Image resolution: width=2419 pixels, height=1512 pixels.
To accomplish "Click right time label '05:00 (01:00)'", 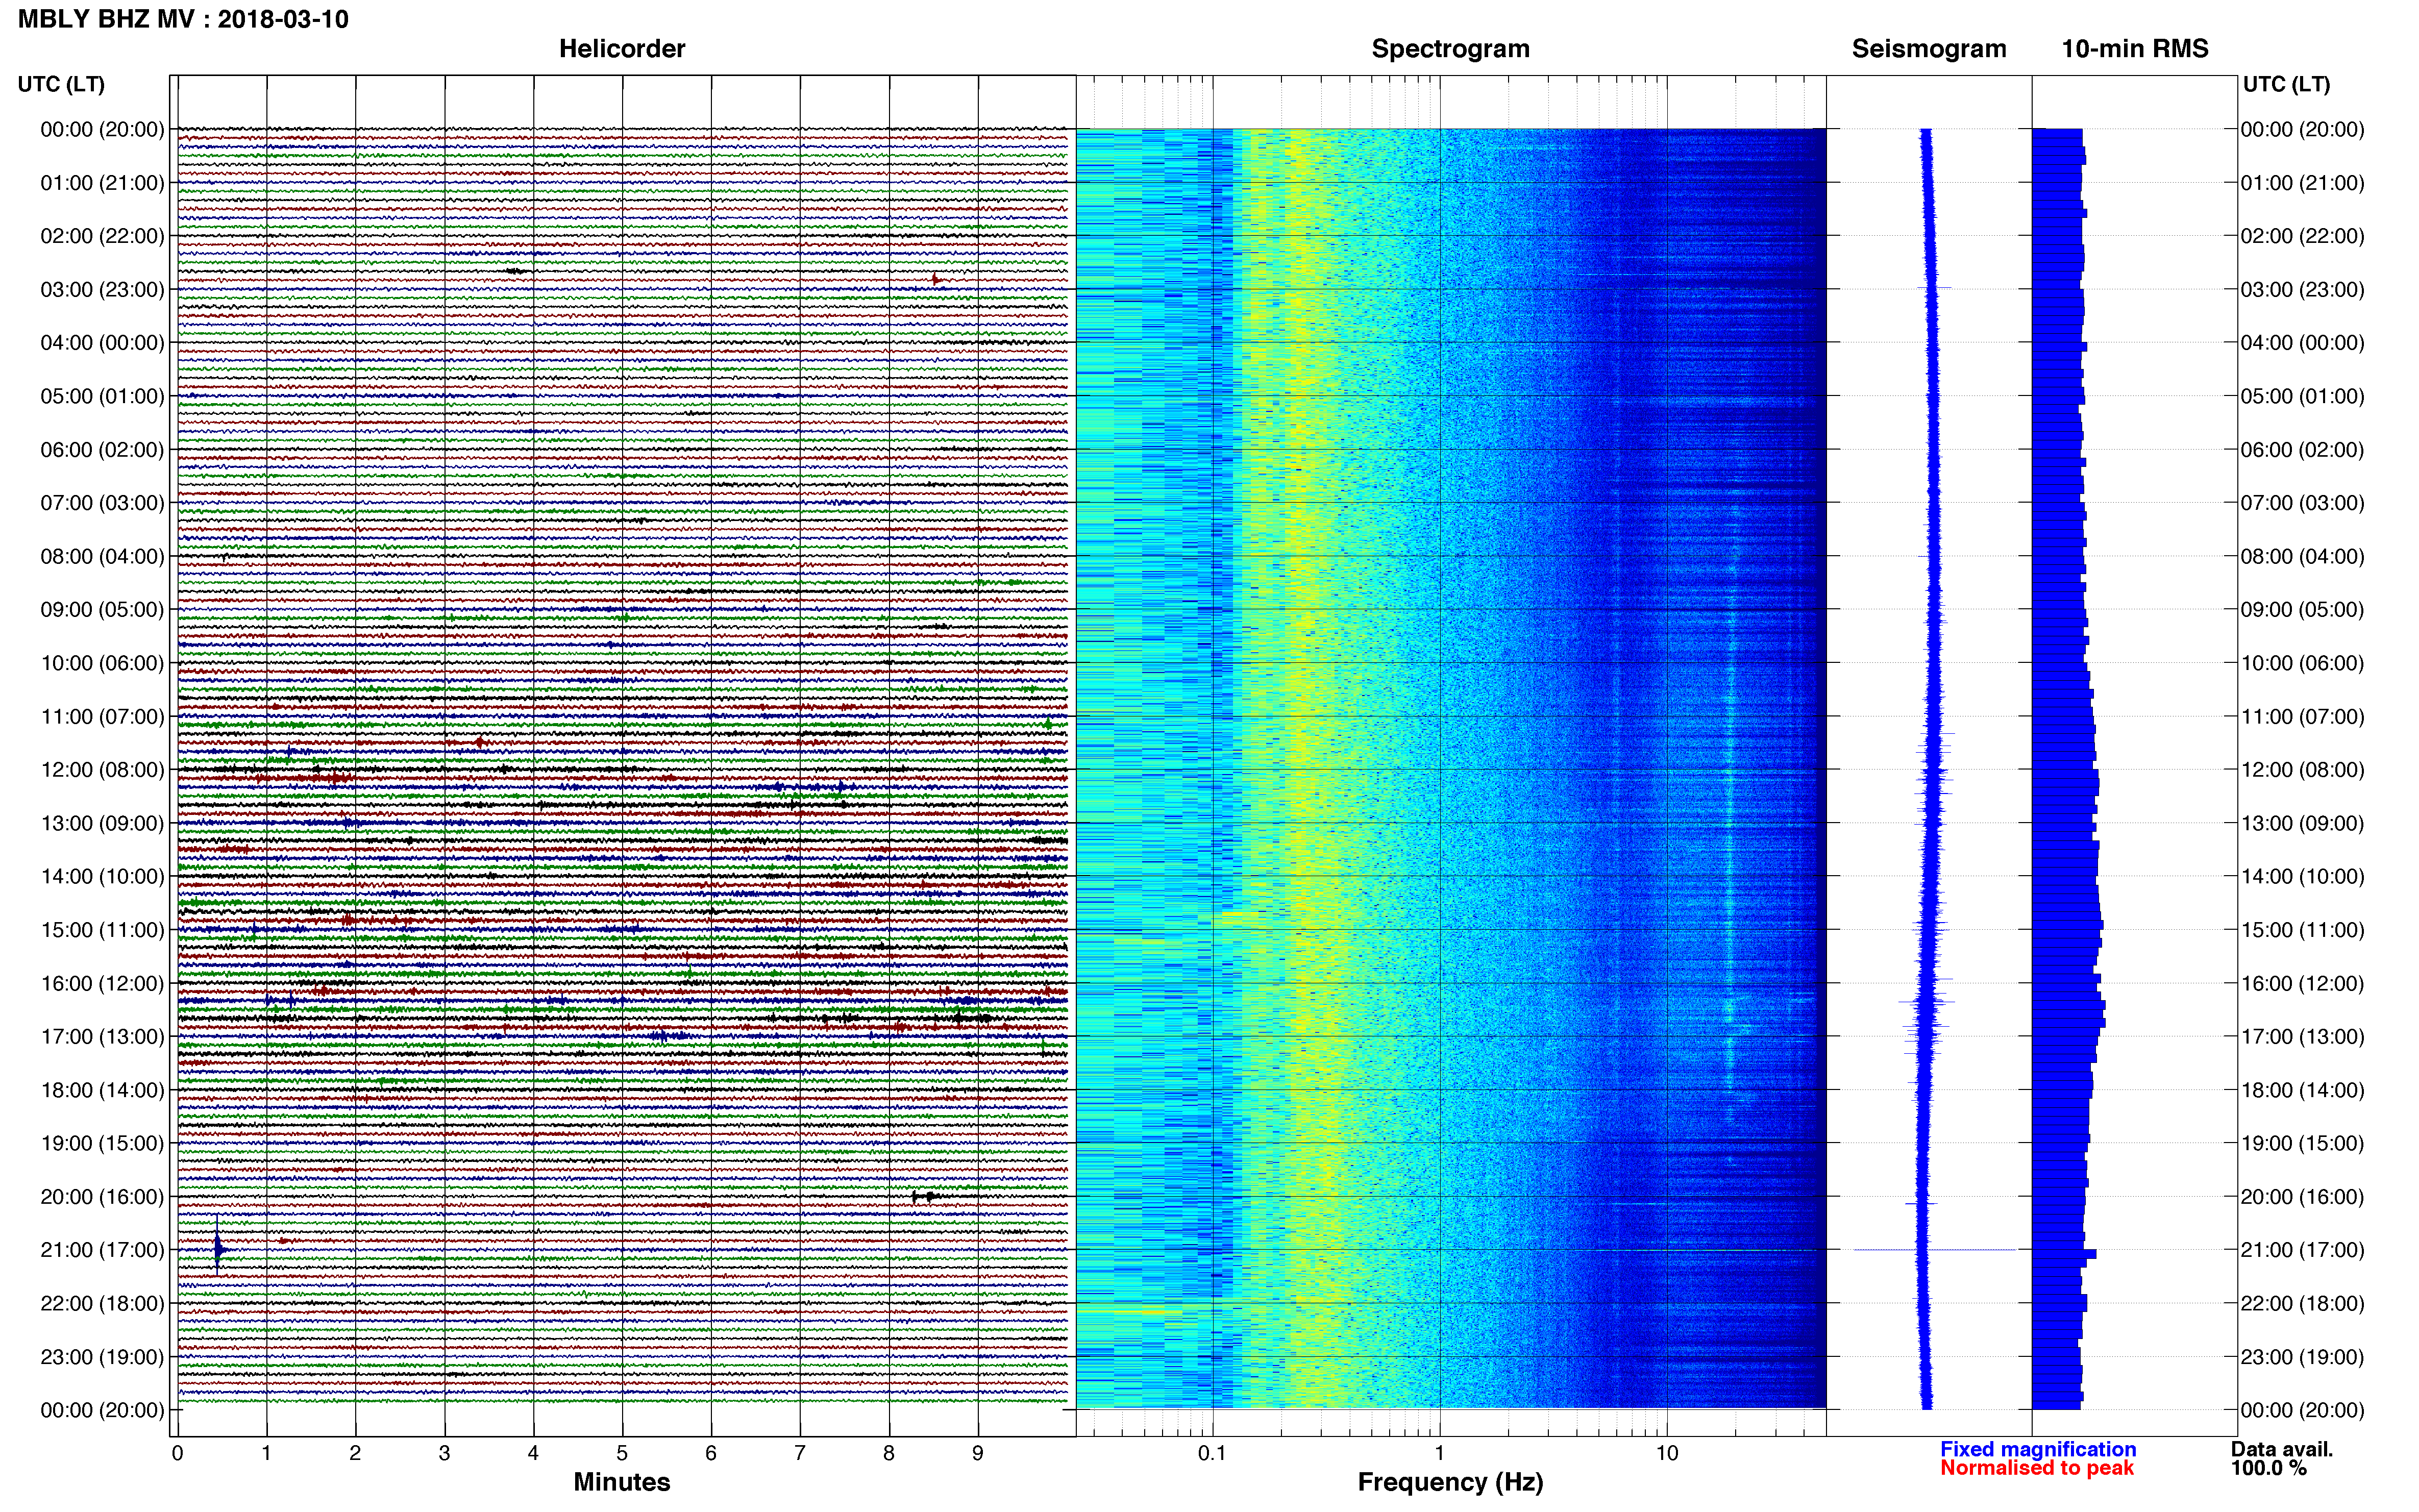I will click(x=2302, y=396).
